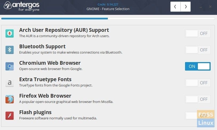Image resolution: width=217 pixels, height=130 pixels.
Task: Enable the Extra Truetype Fonts switch
Action: pos(198,83)
